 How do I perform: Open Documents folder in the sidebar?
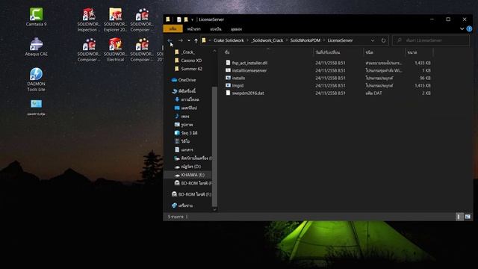click(184, 149)
